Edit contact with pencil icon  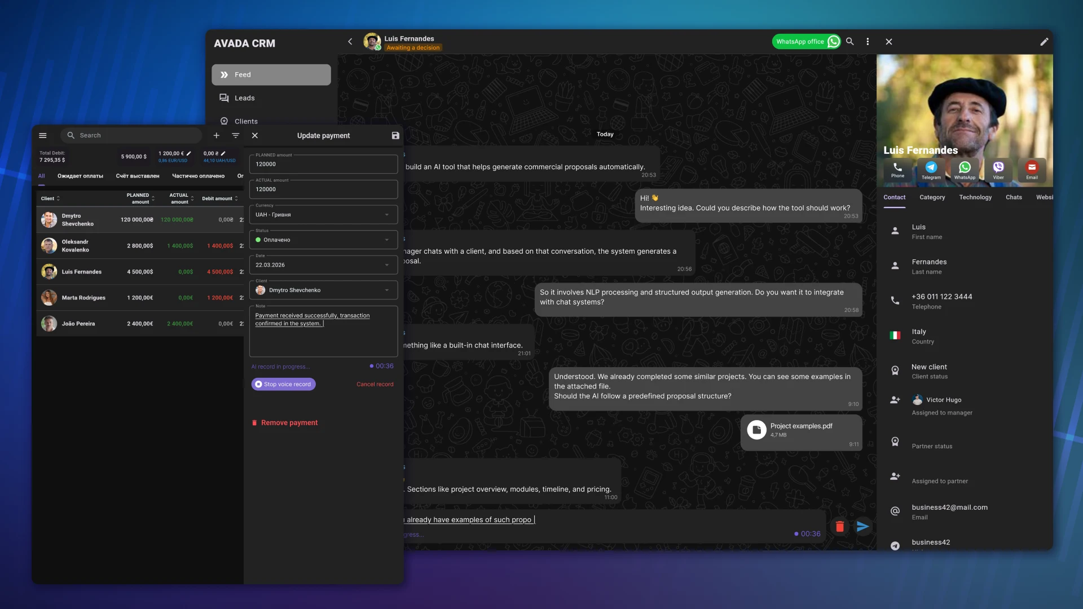click(x=1044, y=42)
